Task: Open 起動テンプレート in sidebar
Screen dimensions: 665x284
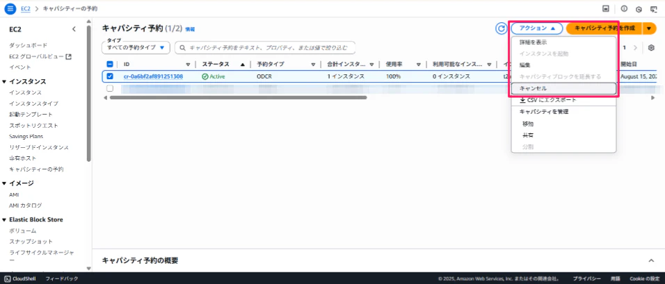Action: click(x=31, y=115)
